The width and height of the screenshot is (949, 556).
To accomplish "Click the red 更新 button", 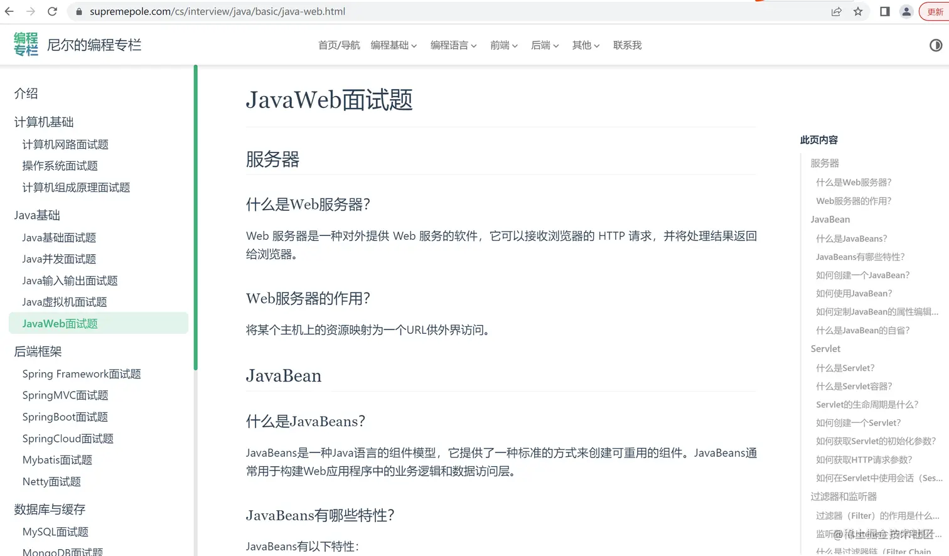I will point(935,11).
